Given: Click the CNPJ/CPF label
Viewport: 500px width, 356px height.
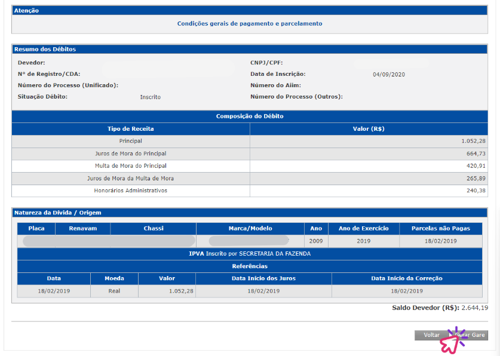Looking at the screenshot, I should (x=266, y=63).
